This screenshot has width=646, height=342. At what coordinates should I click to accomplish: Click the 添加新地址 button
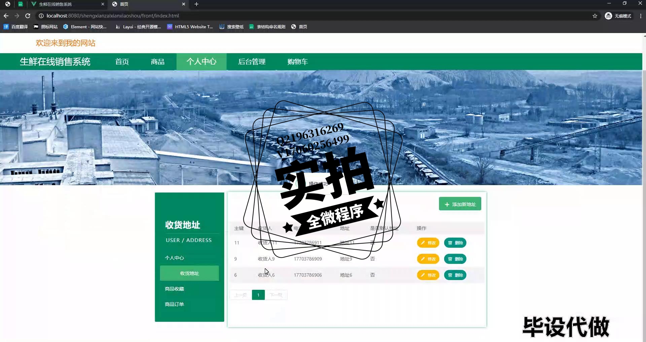460,204
